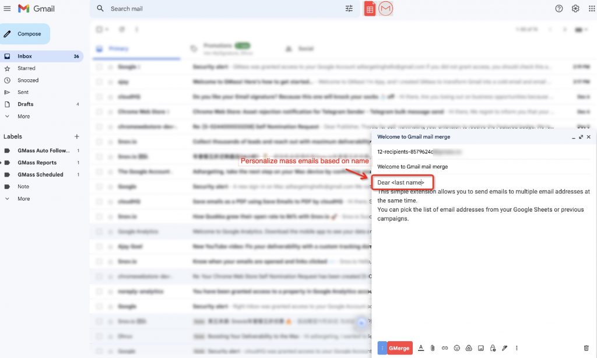The width and height of the screenshot is (597, 358).
Task: Click the Labels heading
Action: point(13,136)
